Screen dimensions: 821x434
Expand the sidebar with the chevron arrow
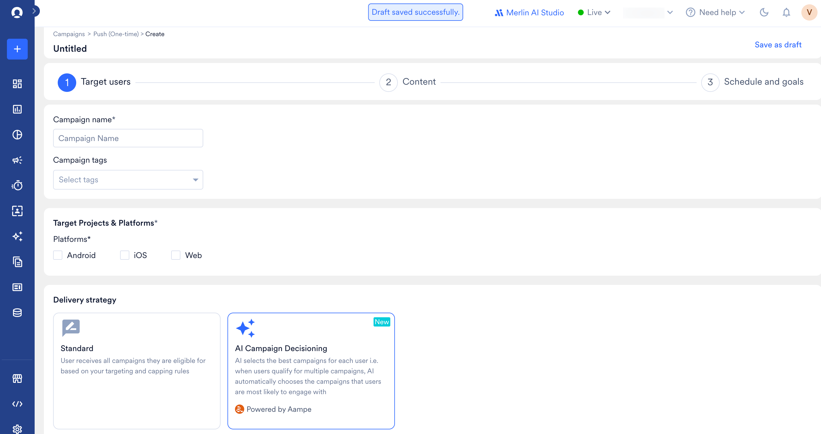pyautogui.click(x=34, y=11)
